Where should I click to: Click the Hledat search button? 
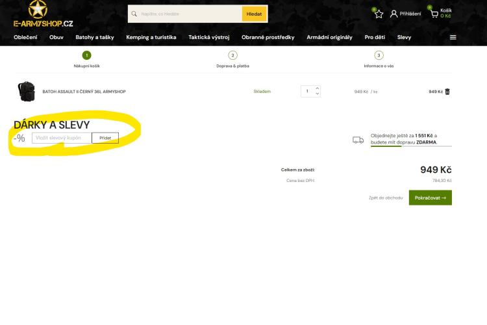tap(254, 14)
